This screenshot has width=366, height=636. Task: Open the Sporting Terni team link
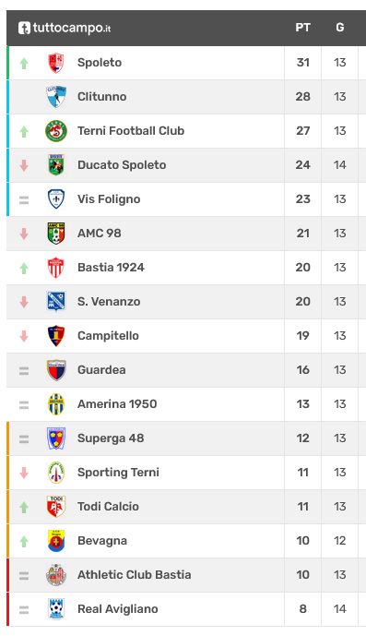(118, 472)
